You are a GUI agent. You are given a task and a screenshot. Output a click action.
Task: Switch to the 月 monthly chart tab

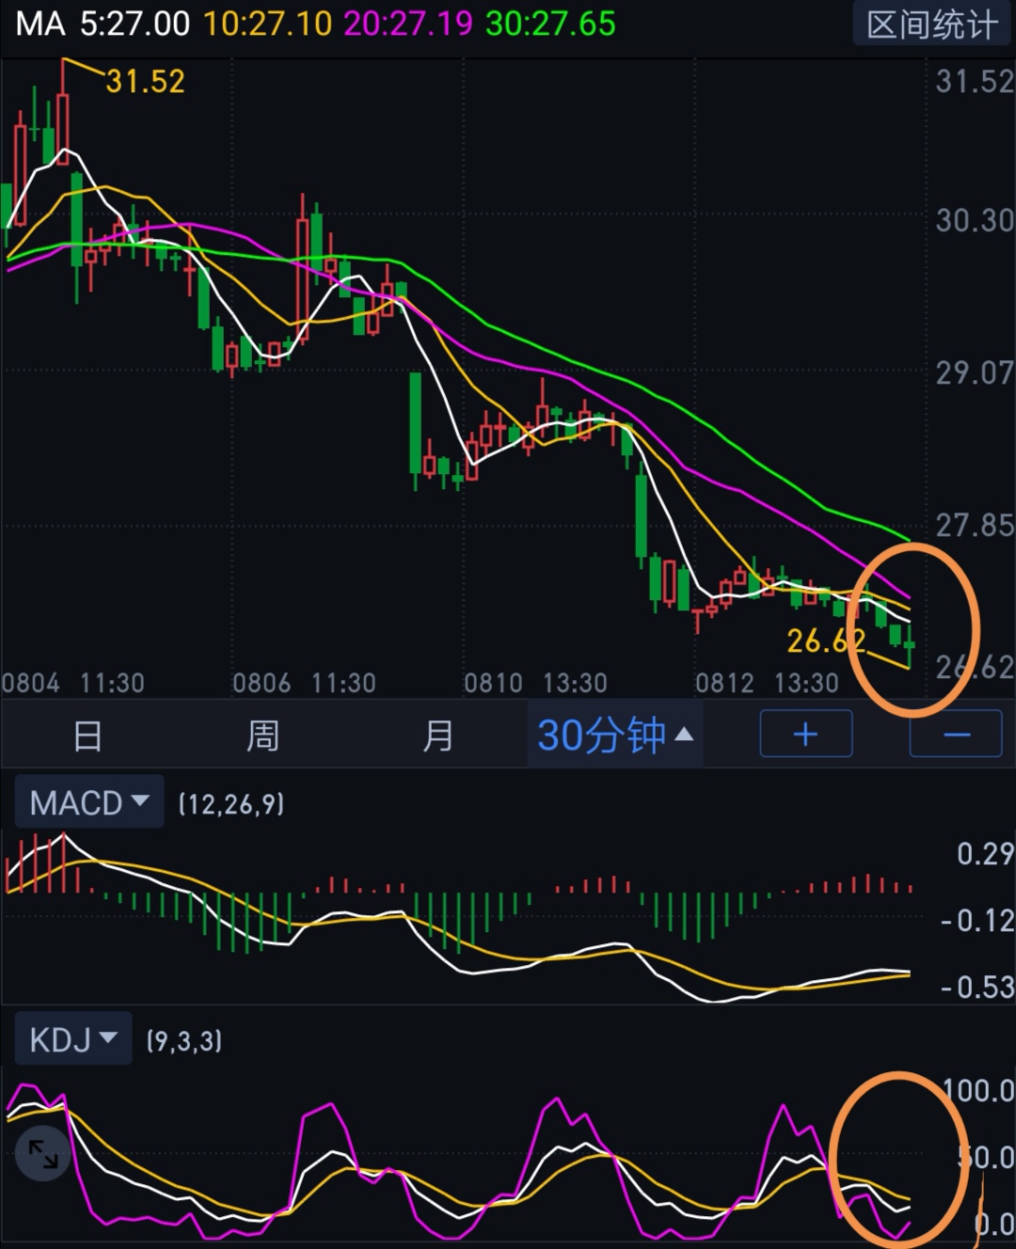(x=437, y=735)
